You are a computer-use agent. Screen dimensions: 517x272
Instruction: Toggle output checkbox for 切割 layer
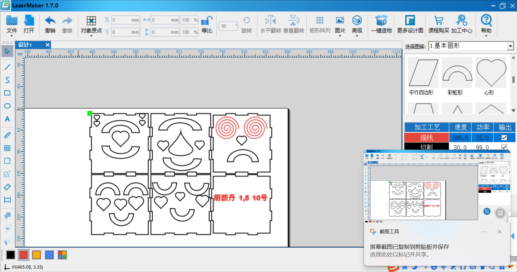coord(504,147)
